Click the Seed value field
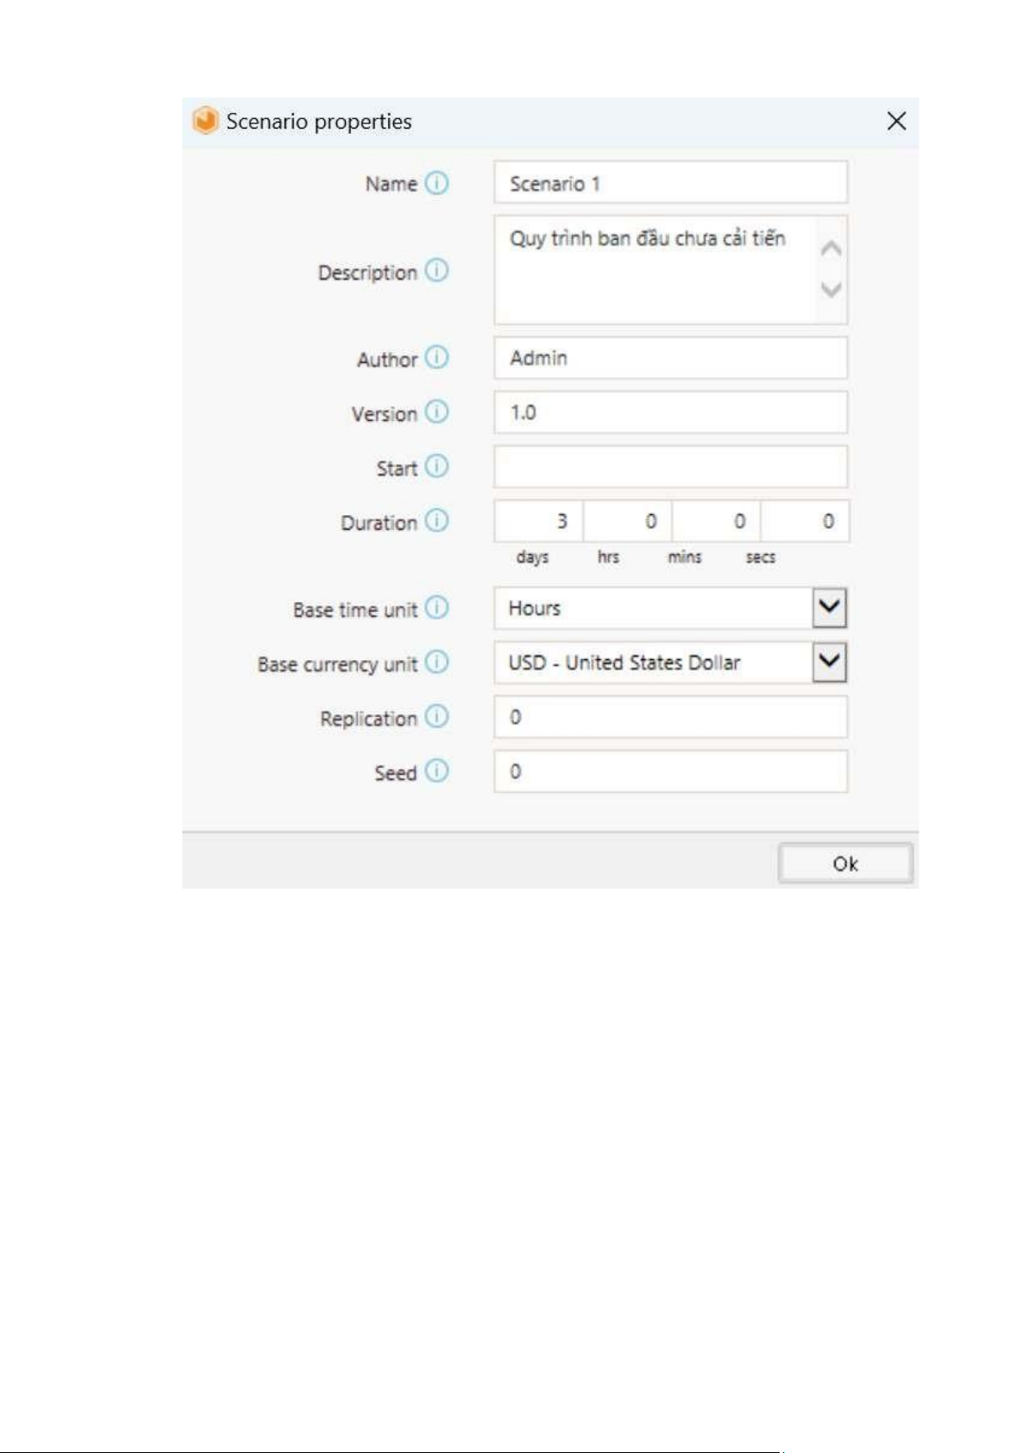The height and width of the screenshot is (1453, 1028). (670, 771)
